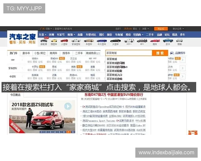The width and height of the screenshot is (201, 161).
Task: Select the 微型车 car type icon
Action: pos(54,41)
